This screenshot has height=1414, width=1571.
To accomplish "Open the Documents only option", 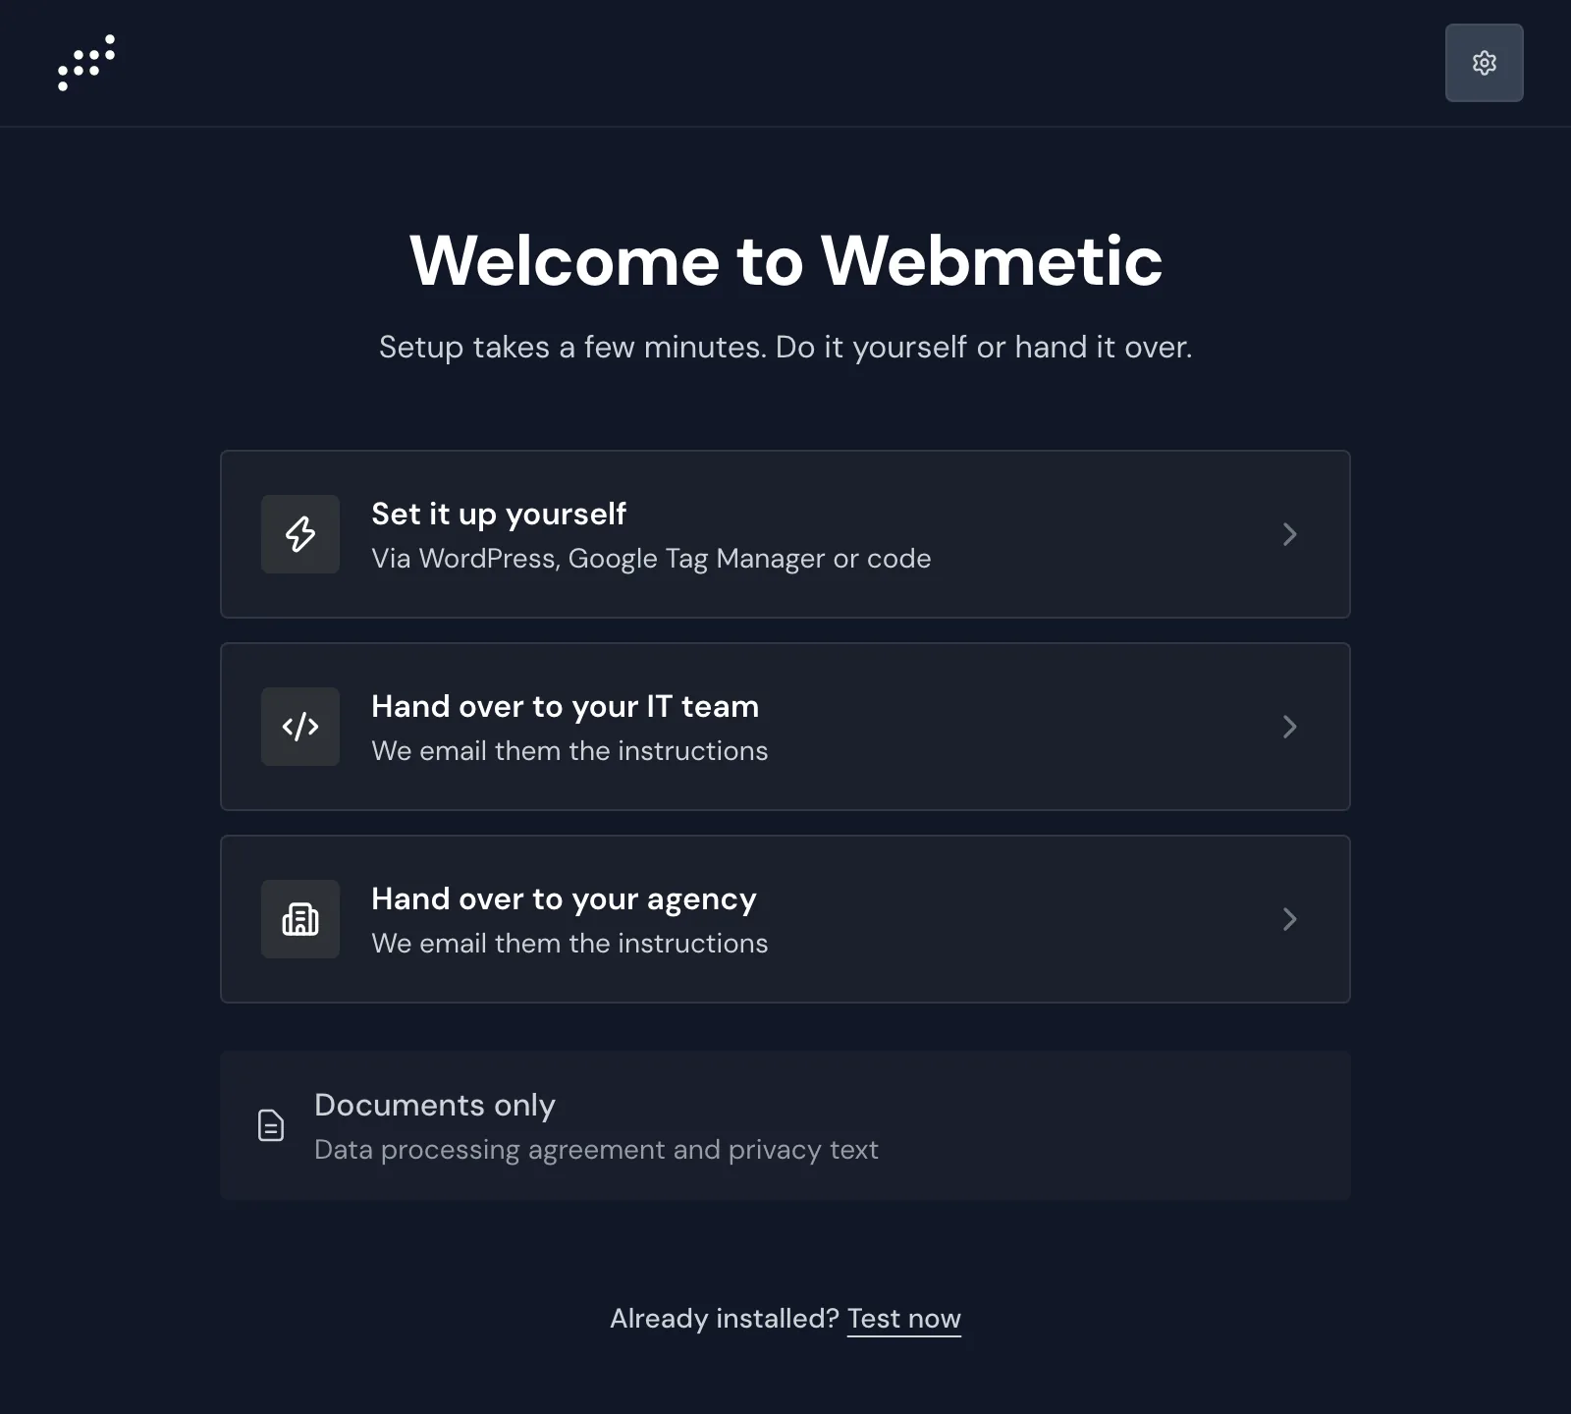I will pos(785,1125).
